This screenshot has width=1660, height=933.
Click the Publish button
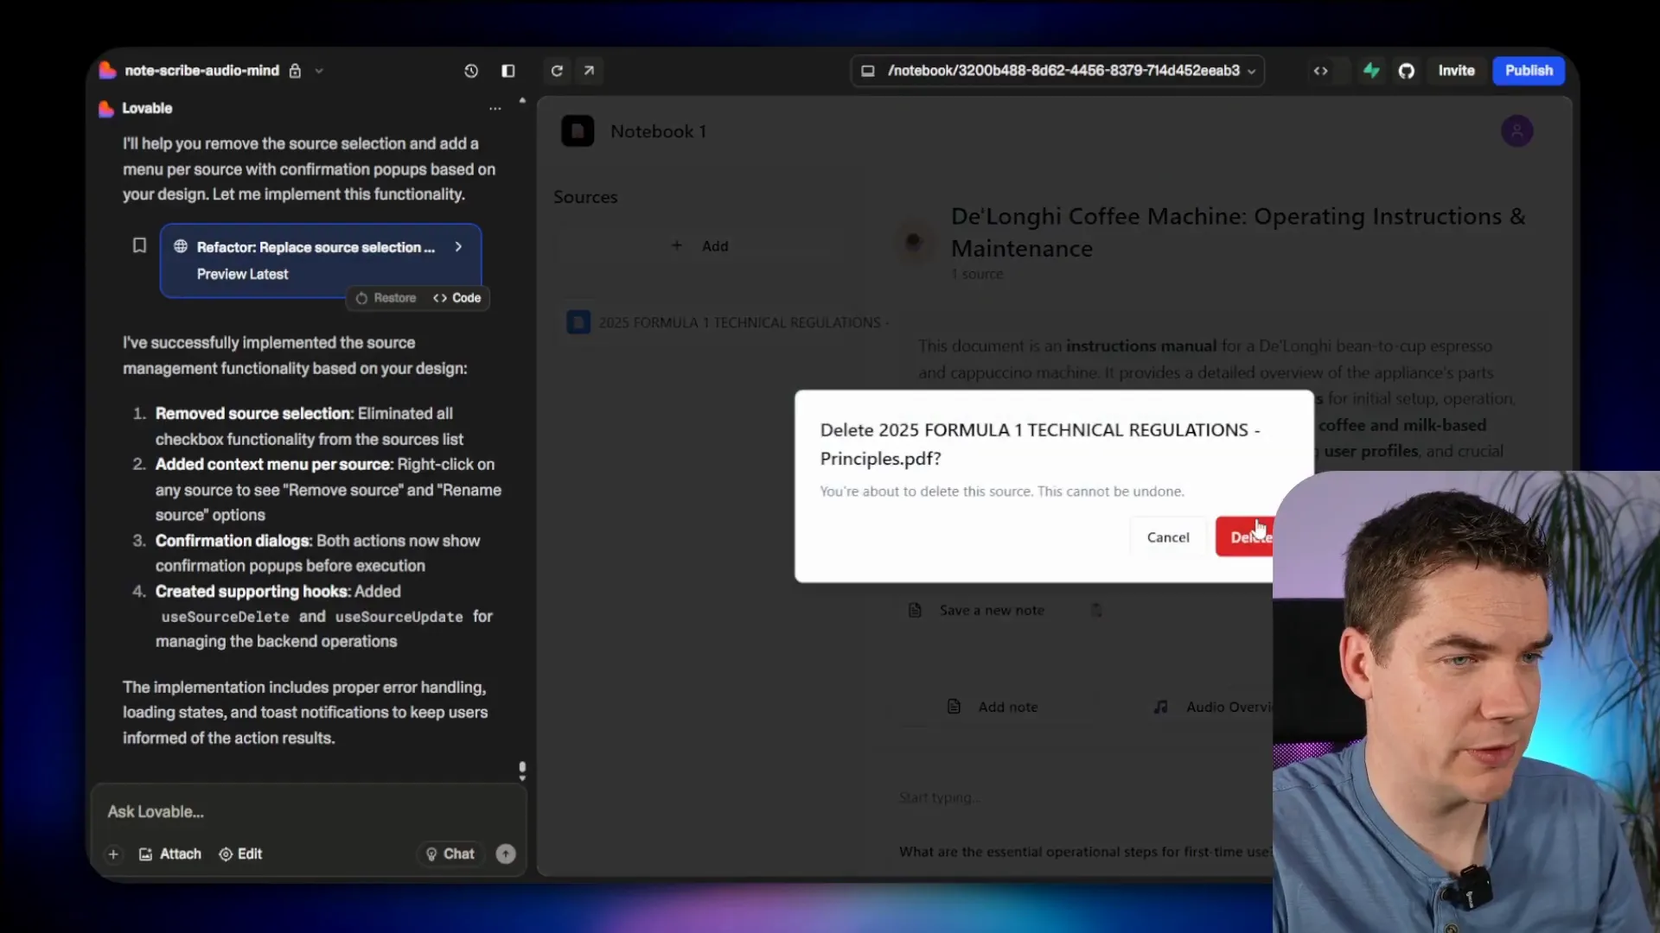click(1529, 71)
